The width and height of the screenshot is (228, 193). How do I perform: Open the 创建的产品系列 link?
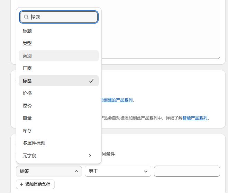(x=117, y=100)
